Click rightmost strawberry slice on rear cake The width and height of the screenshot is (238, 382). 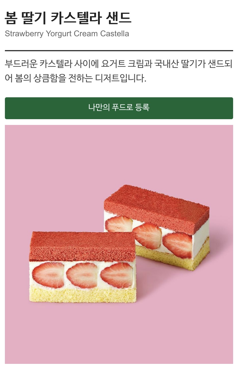(x=177, y=245)
